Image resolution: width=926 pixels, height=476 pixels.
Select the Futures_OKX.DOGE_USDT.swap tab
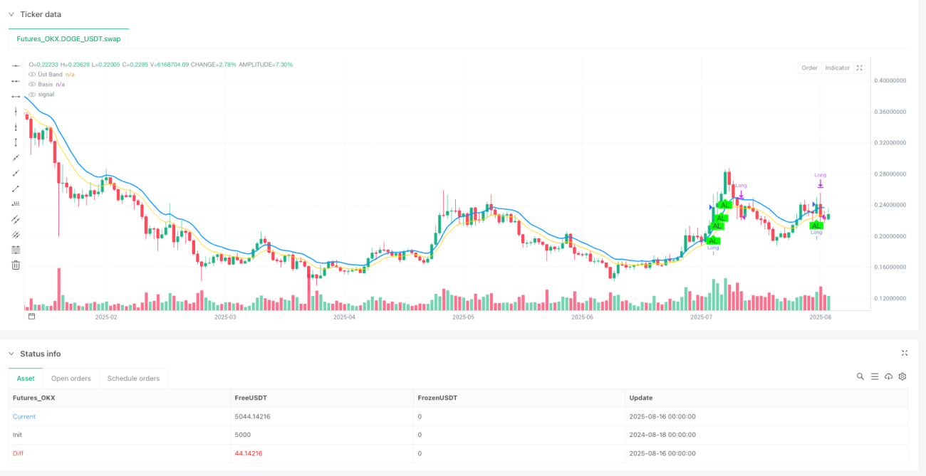click(x=69, y=38)
